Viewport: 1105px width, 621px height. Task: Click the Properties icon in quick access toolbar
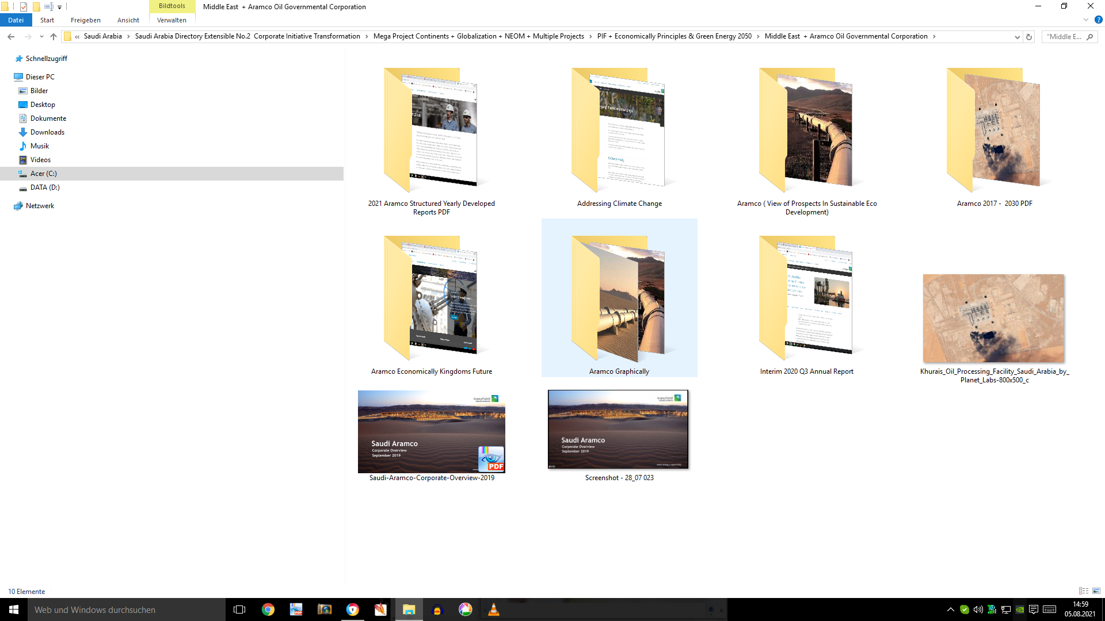coord(24,7)
